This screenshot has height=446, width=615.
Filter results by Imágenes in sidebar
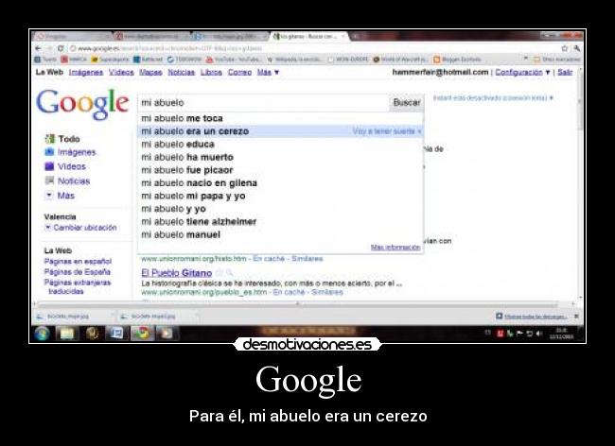(70, 152)
